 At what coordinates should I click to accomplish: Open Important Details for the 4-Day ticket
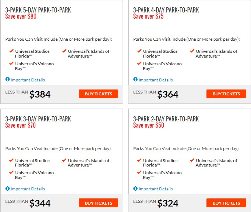(156, 80)
